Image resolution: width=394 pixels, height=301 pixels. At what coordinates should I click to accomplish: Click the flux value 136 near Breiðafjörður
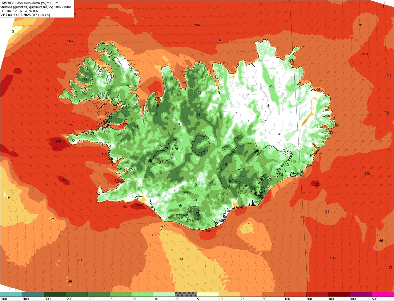(x=125, y=124)
